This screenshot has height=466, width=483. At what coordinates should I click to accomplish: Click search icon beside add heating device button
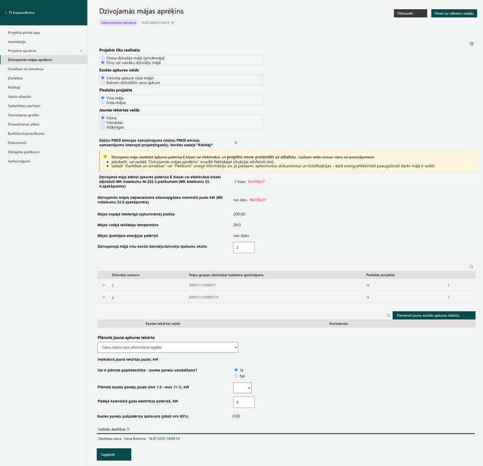(x=388, y=315)
